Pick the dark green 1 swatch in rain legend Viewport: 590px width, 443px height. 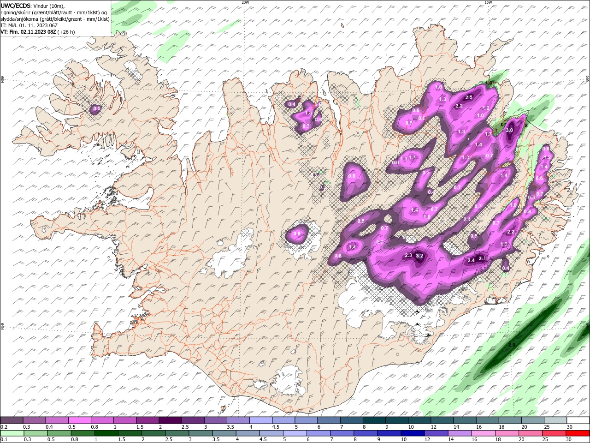[x=106, y=433]
